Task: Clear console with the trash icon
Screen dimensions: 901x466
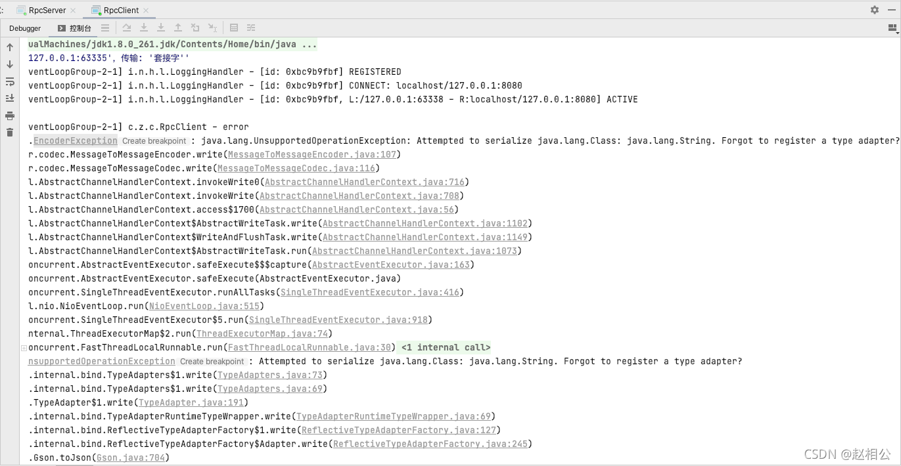Action: point(10,133)
